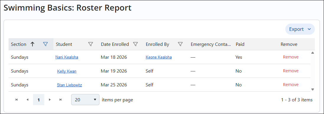Click the Student column header
The image size is (324, 114).
64,44
